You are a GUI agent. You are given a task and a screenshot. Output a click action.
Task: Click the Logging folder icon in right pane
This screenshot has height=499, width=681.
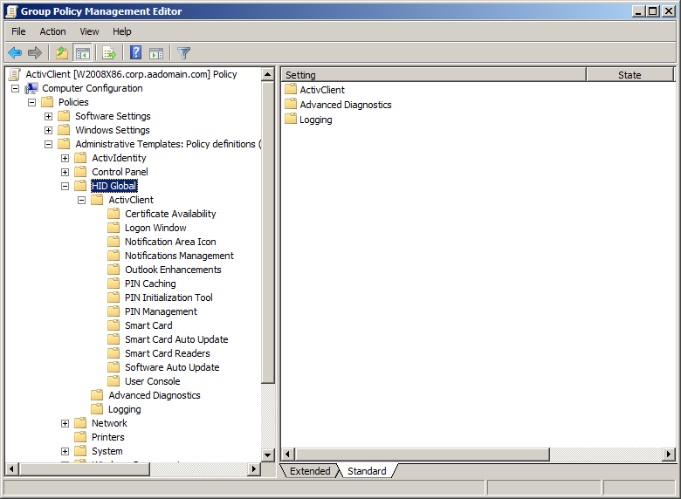click(291, 119)
